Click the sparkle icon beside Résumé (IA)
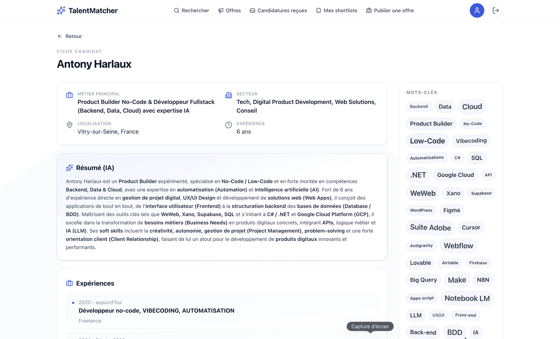 [x=69, y=168]
